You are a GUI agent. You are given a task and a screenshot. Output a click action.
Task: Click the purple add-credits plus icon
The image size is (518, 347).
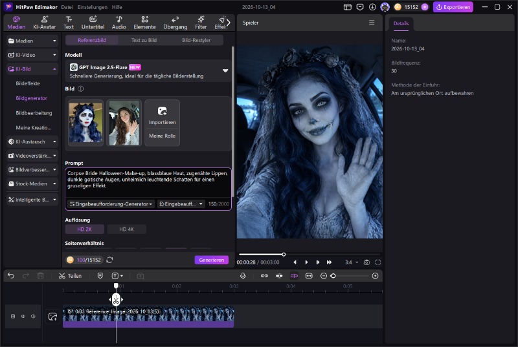point(425,7)
